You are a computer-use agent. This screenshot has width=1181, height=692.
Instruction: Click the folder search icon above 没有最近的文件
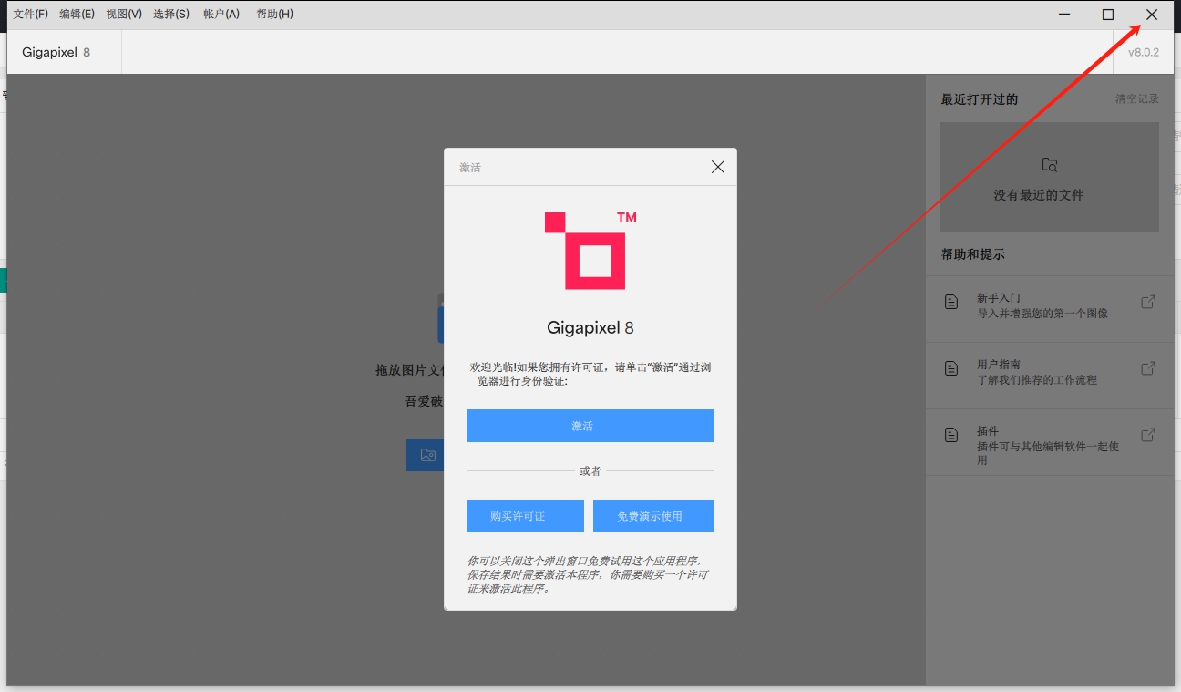point(1050,165)
